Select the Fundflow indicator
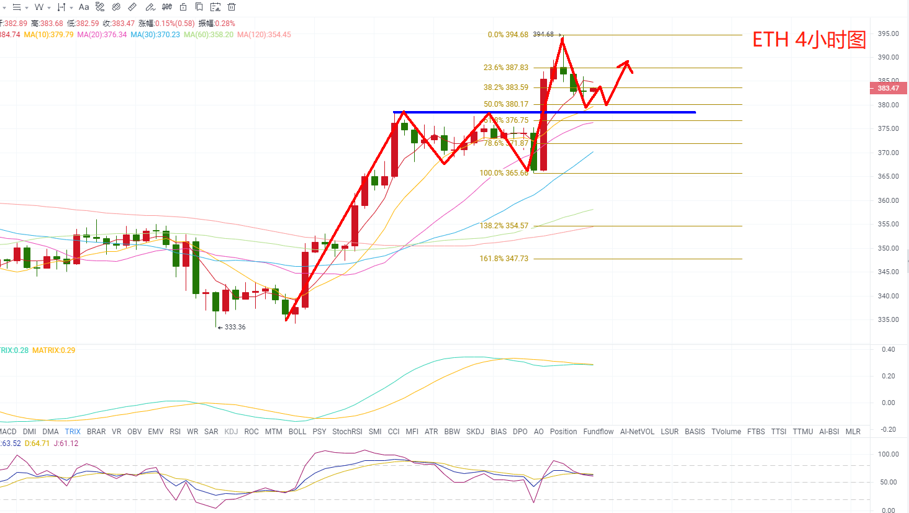The width and height of the screenshot is (909, 513). tap(599, 432)
